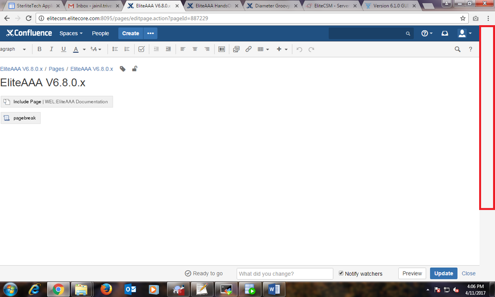The height and width of the screenshot is (297, 495).
Task: Open Pages breadcrumb link
Action: tap(56, 69)
